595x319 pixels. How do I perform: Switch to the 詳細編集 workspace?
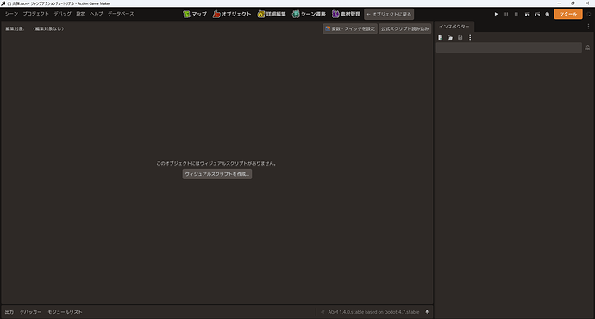tap(272, 14)
